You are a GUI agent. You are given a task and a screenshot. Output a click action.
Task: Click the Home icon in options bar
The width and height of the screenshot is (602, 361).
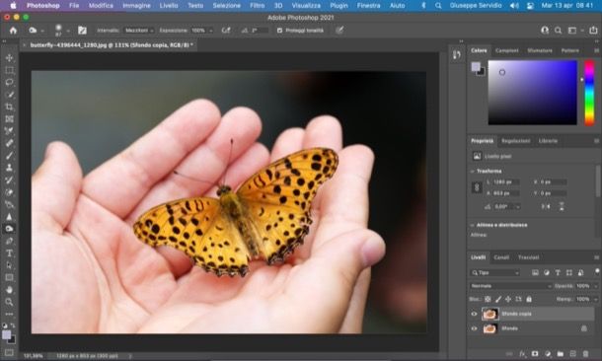[x=13, y=31]
